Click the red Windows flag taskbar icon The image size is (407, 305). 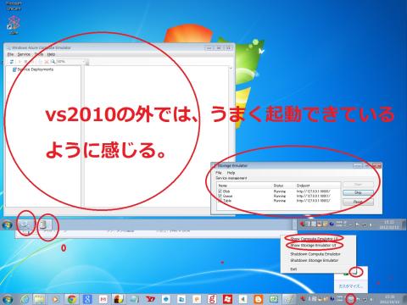pyautogui.click(x=227, y=299)
